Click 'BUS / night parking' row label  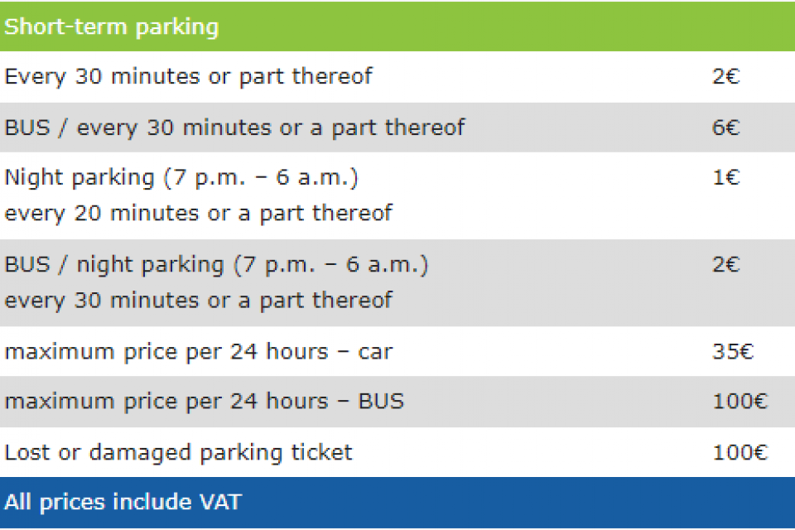[x=216, y=265]
